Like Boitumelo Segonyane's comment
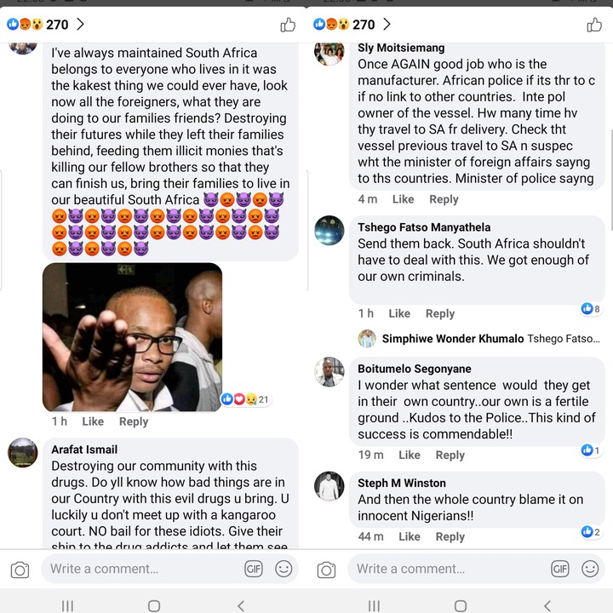The image size is (613, 613). (x=410, y=455)
